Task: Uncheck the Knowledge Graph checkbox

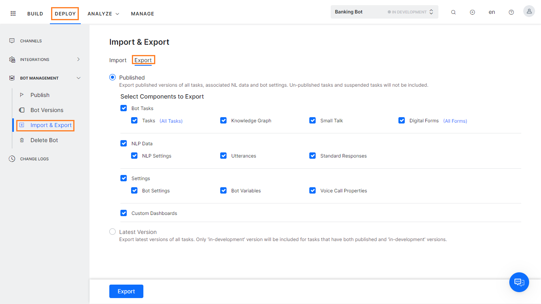Action: [x=223, y=120]
